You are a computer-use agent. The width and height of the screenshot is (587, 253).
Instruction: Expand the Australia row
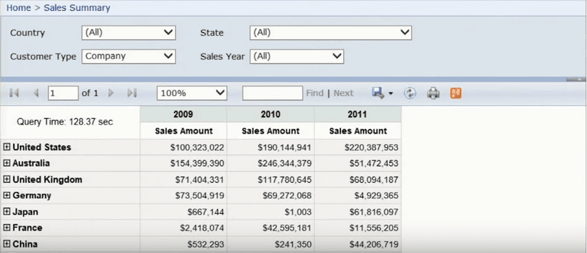[6, 163]
